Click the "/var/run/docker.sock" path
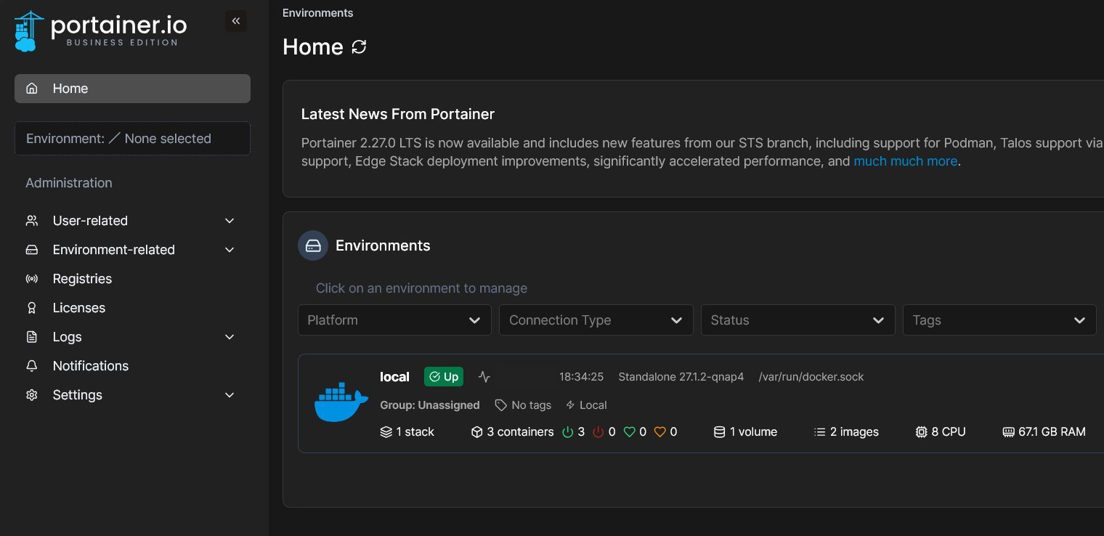 [x=811, y=376]
